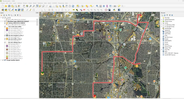Toggle visibility of the us_texas group
184x99 pixels.
pyautogui.click(x=3, y=18)
